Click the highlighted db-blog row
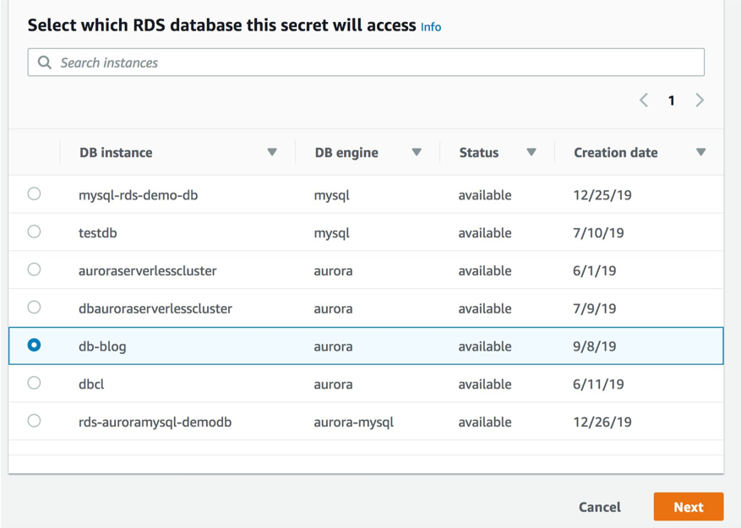The height and width of the screenshot is (528, 741). coord(253,346)
